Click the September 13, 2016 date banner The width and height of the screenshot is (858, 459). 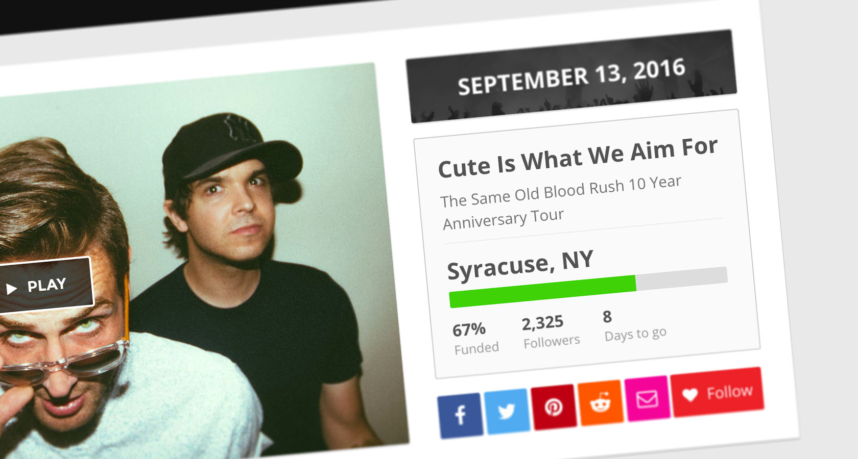(571, 76)
